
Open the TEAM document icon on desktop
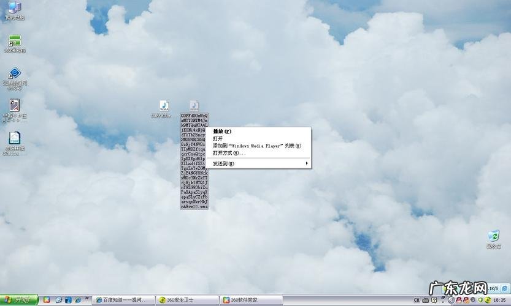(x=14, y=138)
